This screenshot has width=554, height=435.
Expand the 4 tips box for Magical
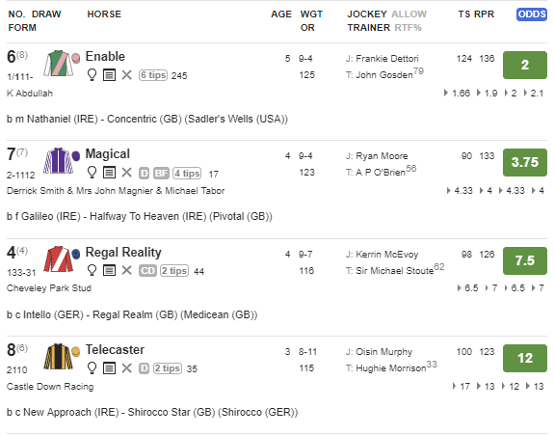tap(187, 174)
